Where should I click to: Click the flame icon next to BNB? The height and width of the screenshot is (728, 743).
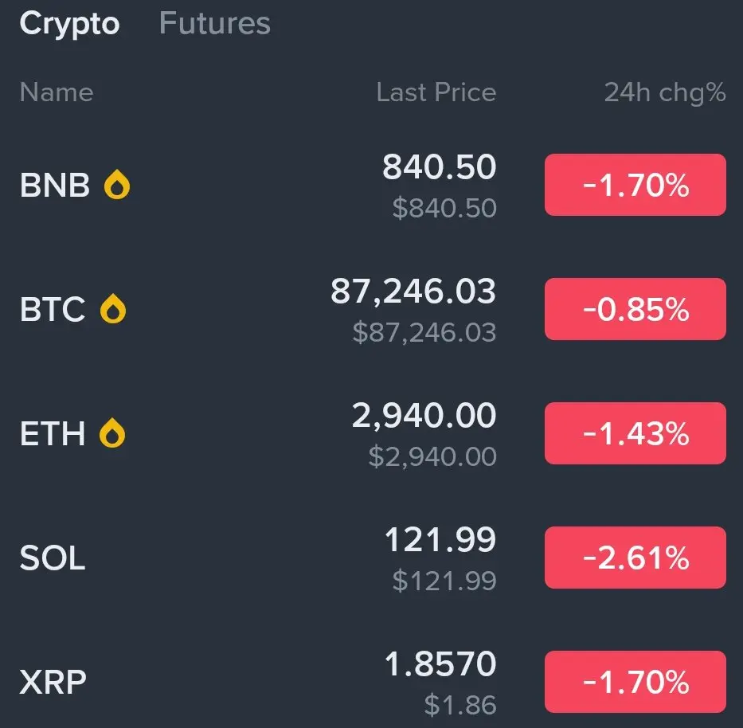(x=117, y=186)
